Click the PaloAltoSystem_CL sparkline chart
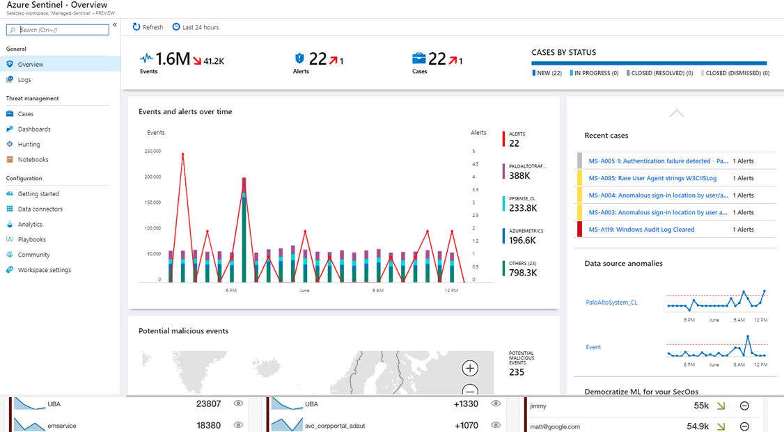The width and height of the screenshot is (784, 432). click(x=717, y=301)
